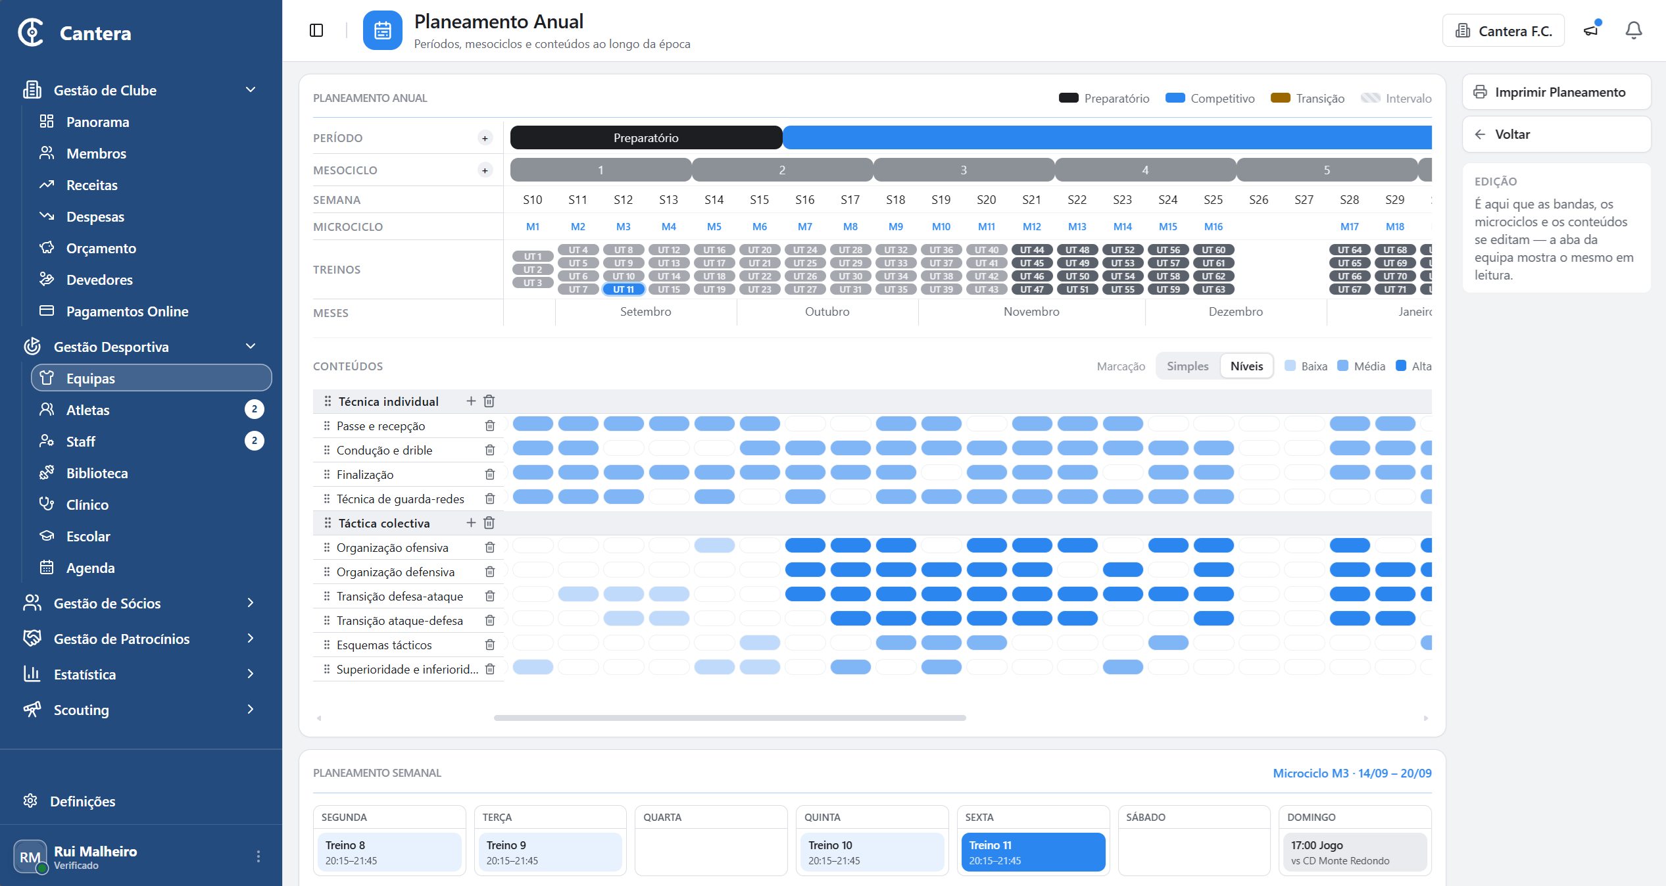
Task: Click Imprimir Planeamento button
Action: tap(1556, 92)
